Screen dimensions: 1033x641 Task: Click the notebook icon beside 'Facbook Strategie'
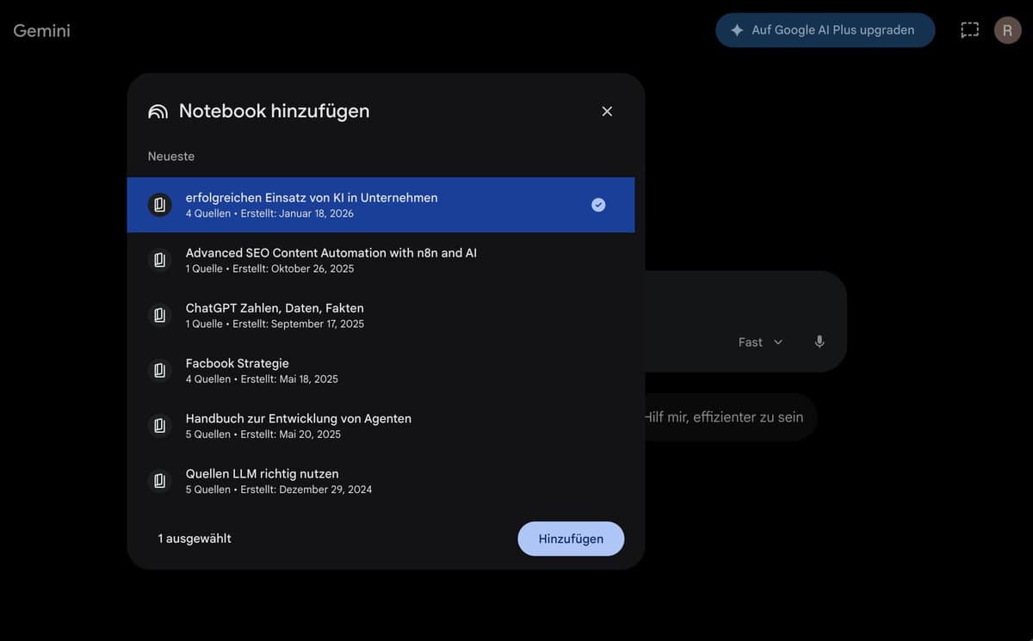click(x=159, y=370)
